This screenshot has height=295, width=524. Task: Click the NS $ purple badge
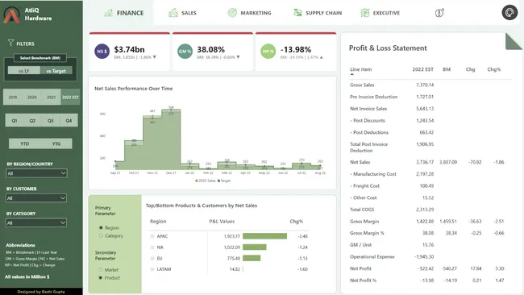click(102, 52)
